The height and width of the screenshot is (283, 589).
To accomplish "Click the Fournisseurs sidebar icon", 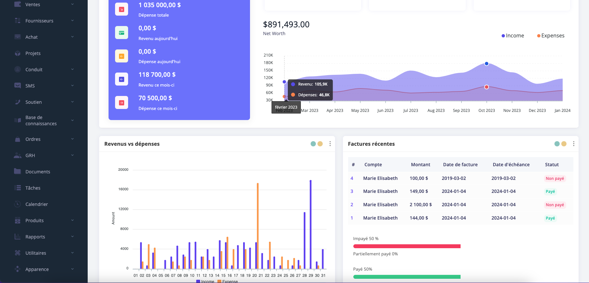I will (18, 20).
